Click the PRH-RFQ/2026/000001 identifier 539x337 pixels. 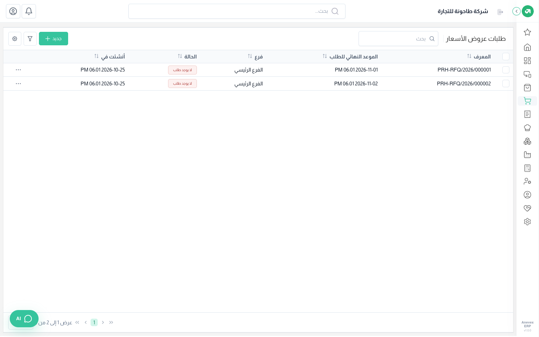coord(464,70)
